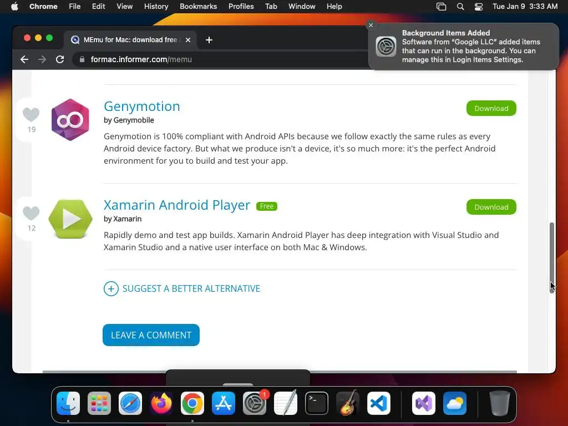This screenshot has height=426, width=568.
Task: Open Control Center in the menu bar
Action: click(x=479, y=7)
